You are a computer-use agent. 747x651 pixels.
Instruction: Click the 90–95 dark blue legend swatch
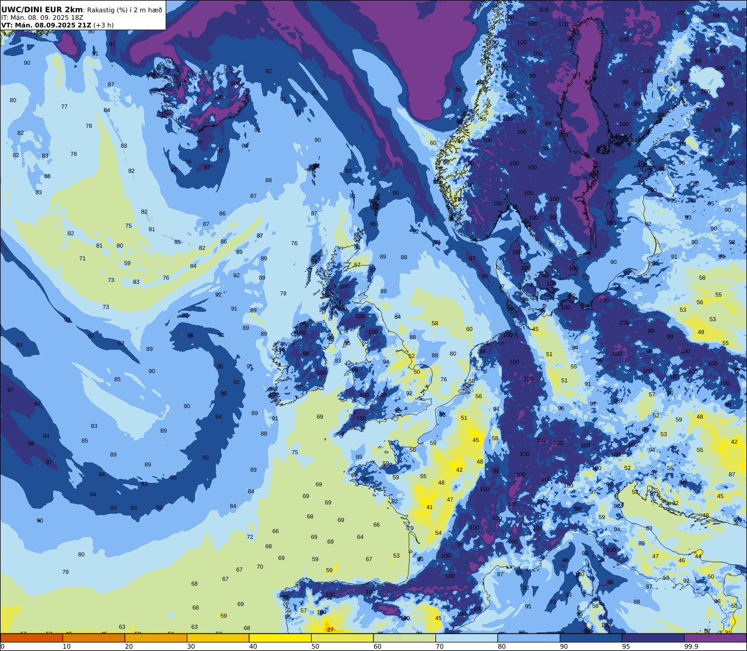tap(591, 638)
